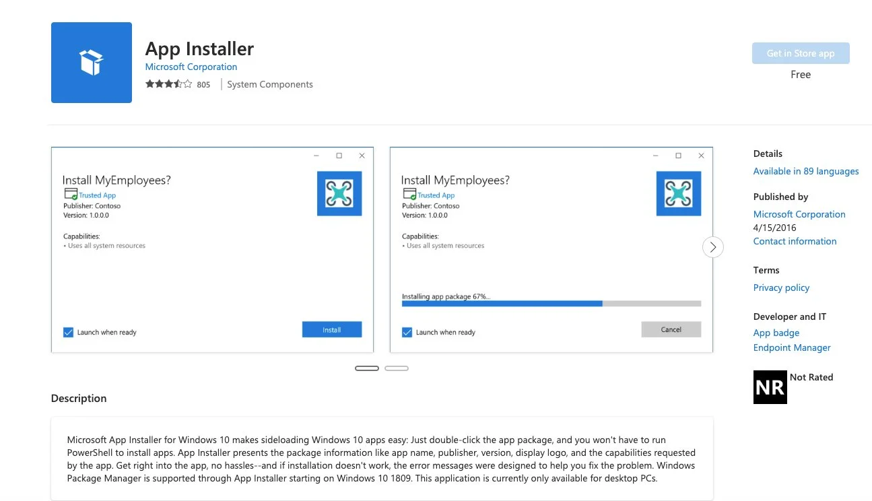Viewport: 872px width, 501px height.
Task: Open the App badge link
Action: [776, 332]
